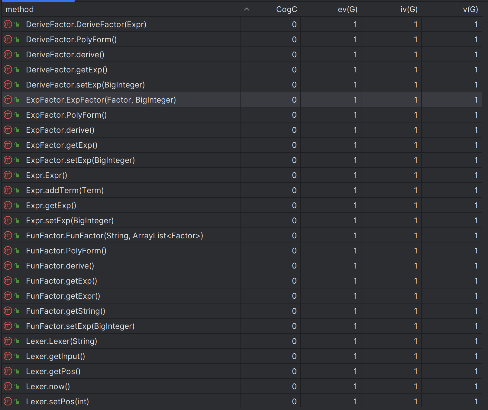Click method icon for ExpFactor.ExpFactor(Factor, BigInteger)

8,100
